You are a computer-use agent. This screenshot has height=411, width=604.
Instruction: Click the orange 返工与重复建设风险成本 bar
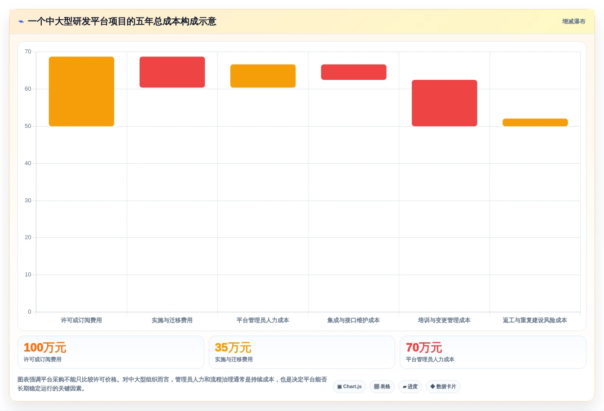pos(535,122)
